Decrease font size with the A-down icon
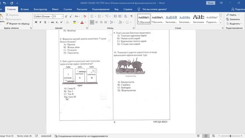Viewport: 245px width, 138px height. (70, 16)
